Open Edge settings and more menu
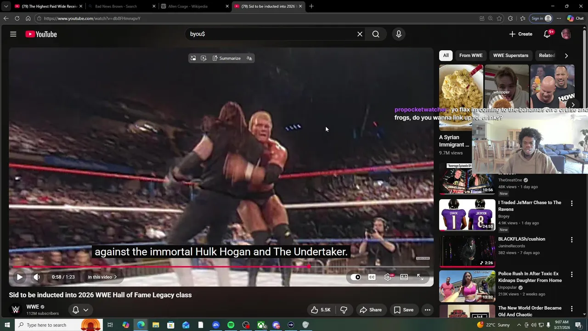 [x=559, y=18]
